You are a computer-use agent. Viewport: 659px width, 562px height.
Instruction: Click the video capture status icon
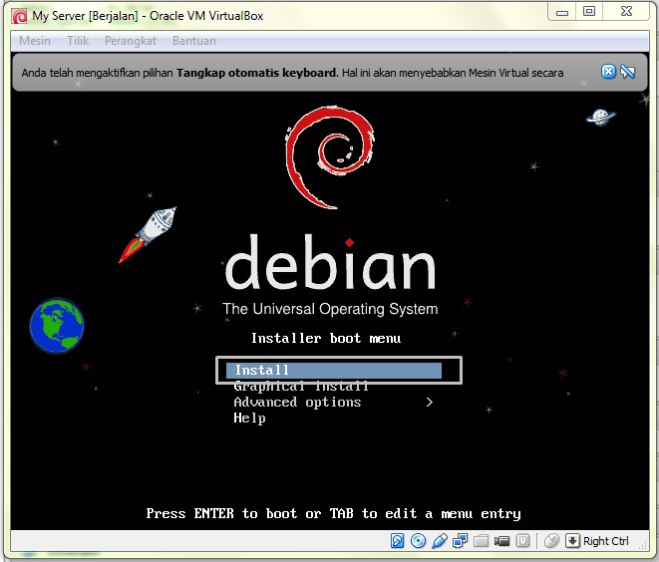click(501, 541)
